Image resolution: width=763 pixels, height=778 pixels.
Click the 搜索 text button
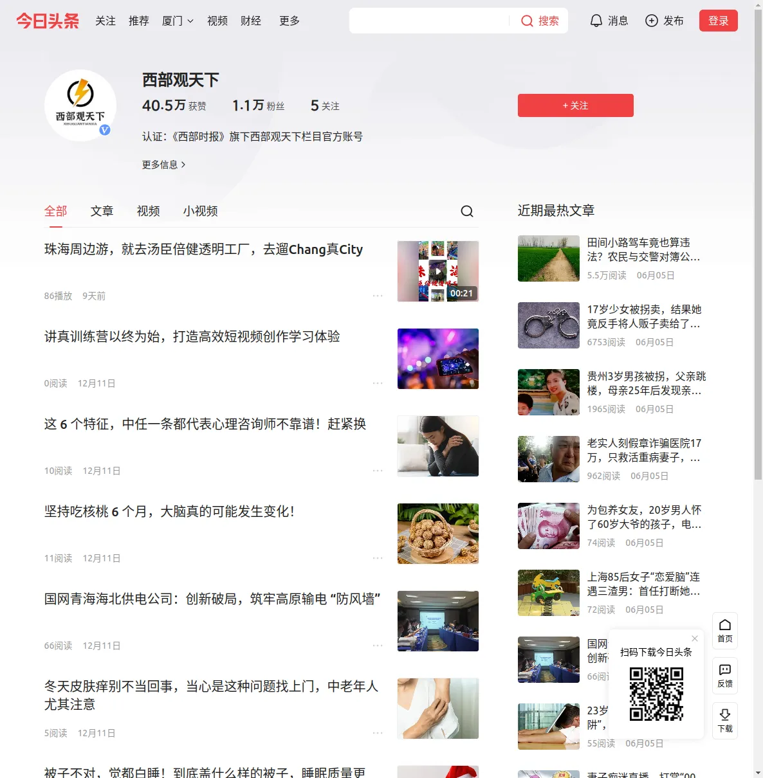pyautogui.click(x=549, y=21)
